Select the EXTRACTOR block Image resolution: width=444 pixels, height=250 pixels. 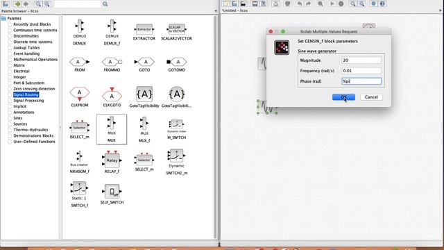tap(144, 32)
